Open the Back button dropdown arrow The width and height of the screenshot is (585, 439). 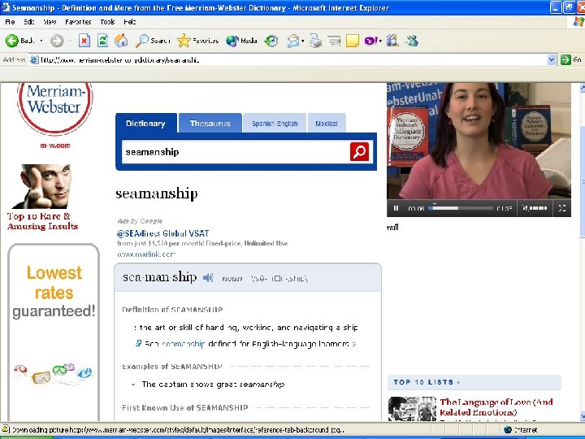pyautogui.click(x=41, y=41)
